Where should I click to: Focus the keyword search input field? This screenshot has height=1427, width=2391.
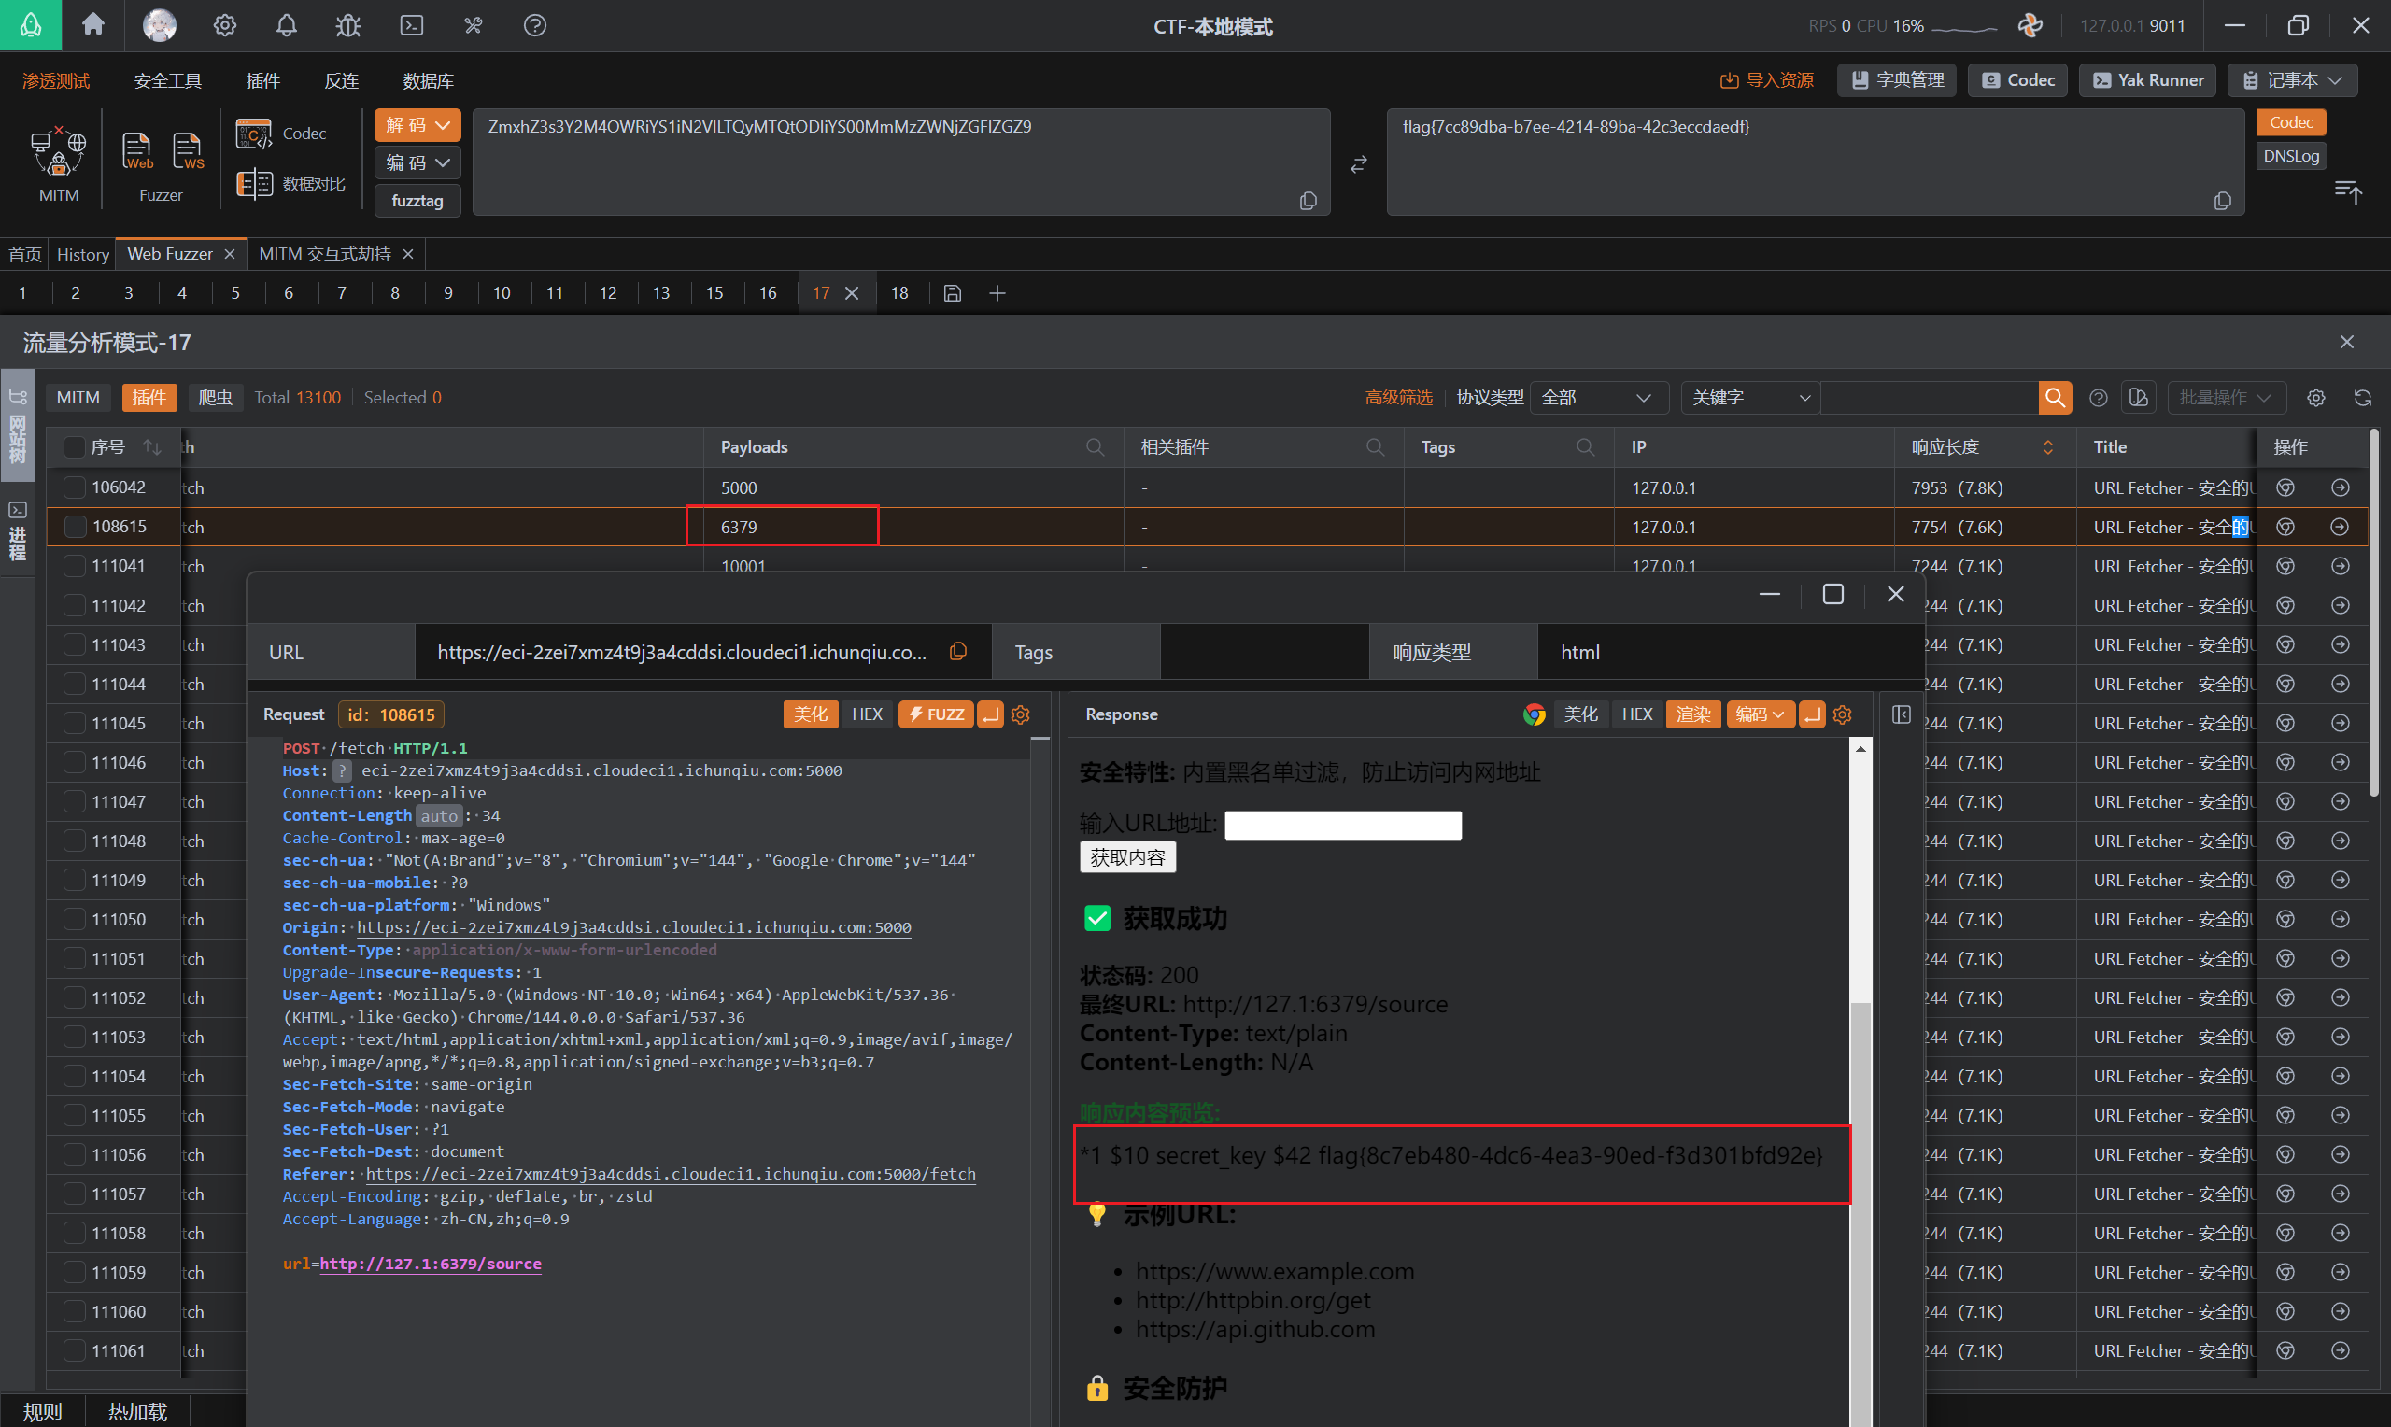[1929, 397]
